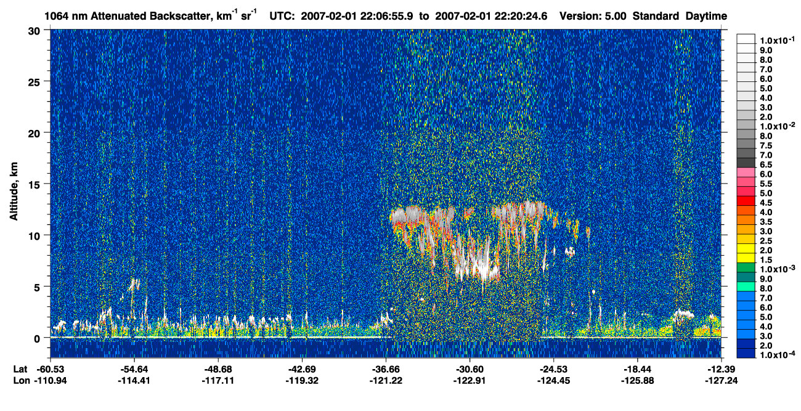
Task: Click color scale label '2.5'
Action: coord(766,241)
